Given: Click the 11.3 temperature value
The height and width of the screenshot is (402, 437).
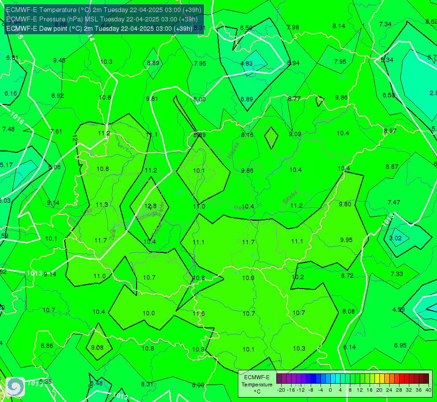Looking at the screenshot, I should (102, 205).
